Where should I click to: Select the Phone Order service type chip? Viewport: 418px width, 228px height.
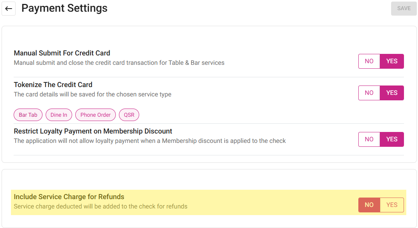coord(96,115)
